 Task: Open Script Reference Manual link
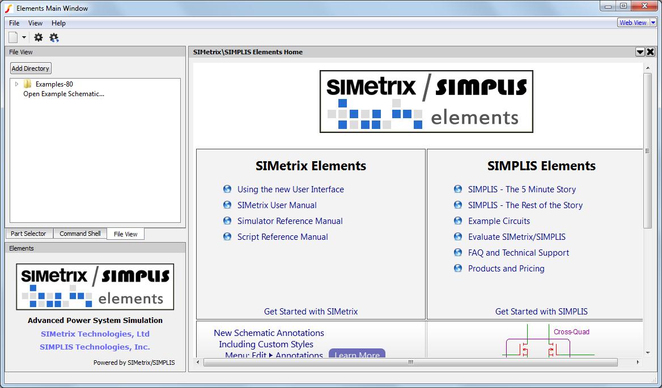pos(282,237)
